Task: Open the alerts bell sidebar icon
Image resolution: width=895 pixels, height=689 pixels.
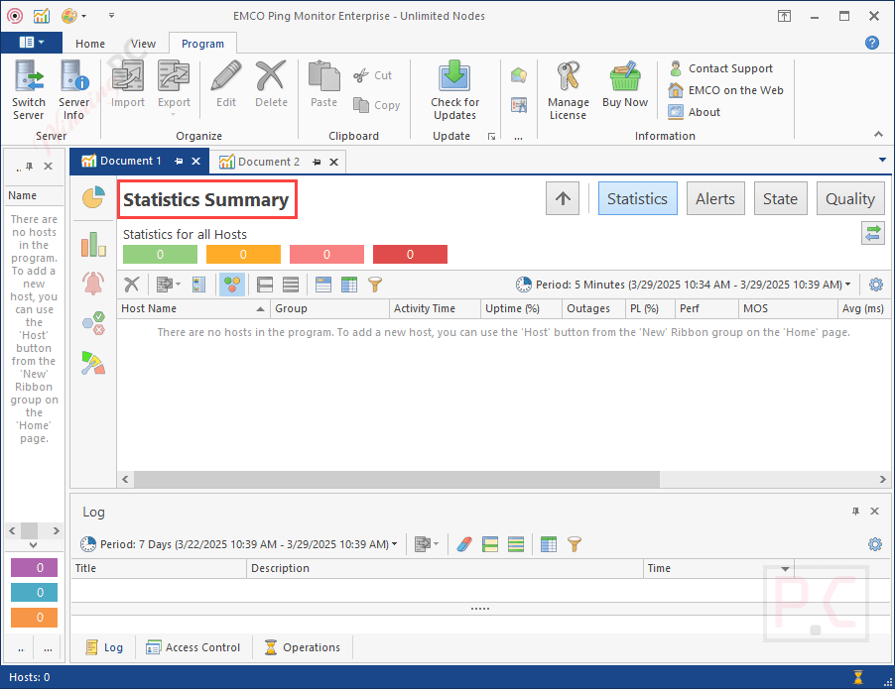Action: (93, 283)
